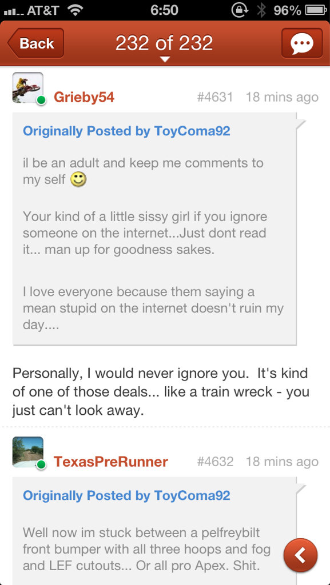This screenshot has height=585, width=330.
Task: Tap Grieby54's green online status dot
Action: point(41,101)
